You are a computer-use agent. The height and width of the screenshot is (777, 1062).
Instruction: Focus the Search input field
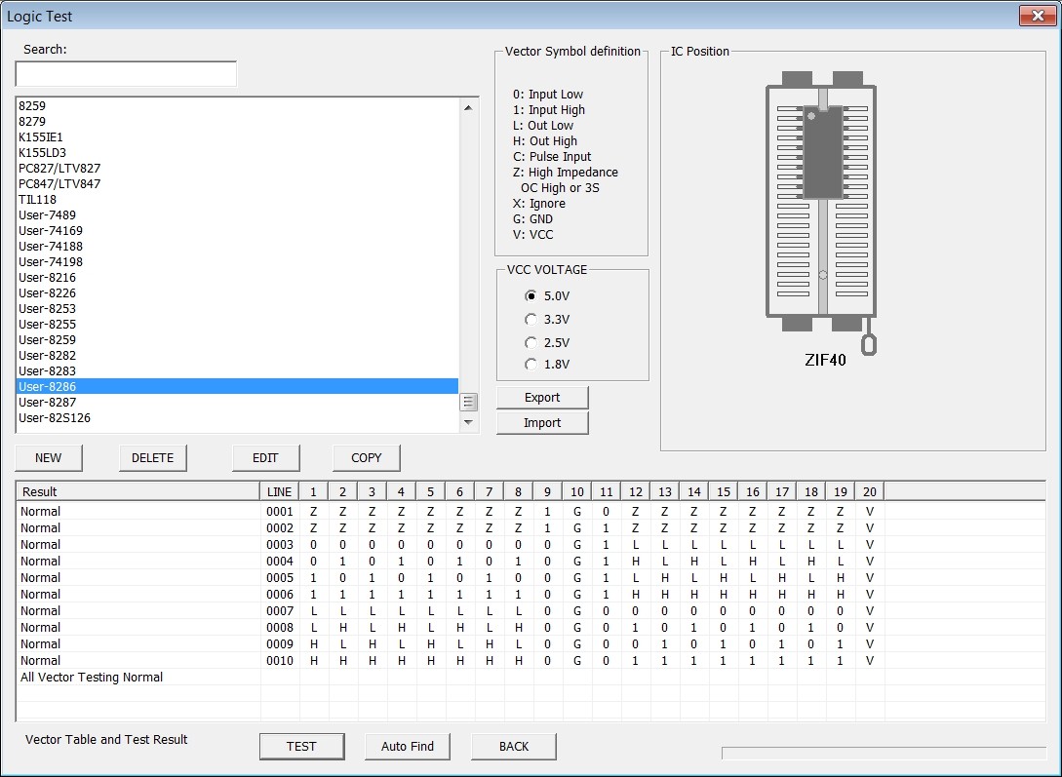[126, 74]
